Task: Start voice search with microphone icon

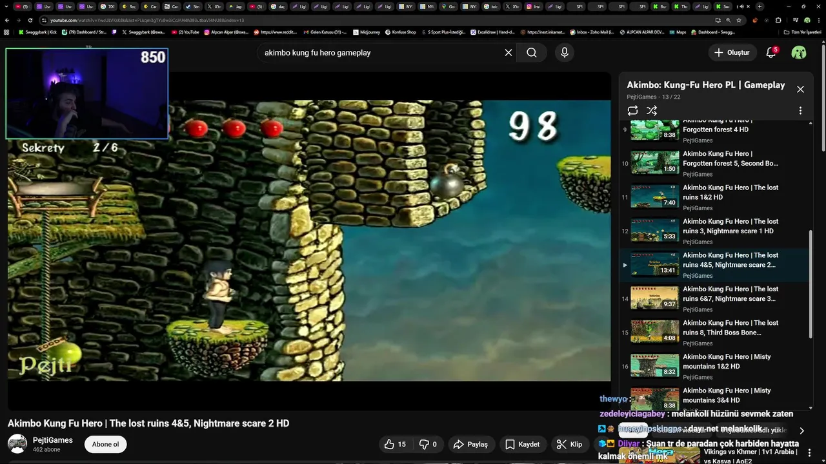Action: coord(565,53)
